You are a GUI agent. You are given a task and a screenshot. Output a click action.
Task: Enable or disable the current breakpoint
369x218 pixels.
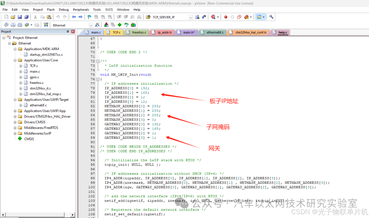coord(232,17)
